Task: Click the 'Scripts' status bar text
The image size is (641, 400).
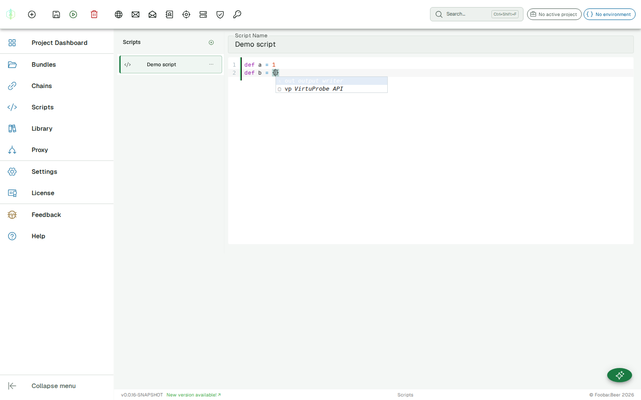Action: pyautogui.click(x=405, y=395)
